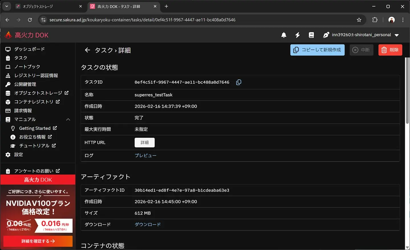
Task: Open the tab search dropdown arrow
Action: coord(7,6)
